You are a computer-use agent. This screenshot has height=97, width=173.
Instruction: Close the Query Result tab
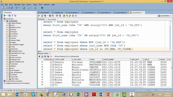point(50,53)
